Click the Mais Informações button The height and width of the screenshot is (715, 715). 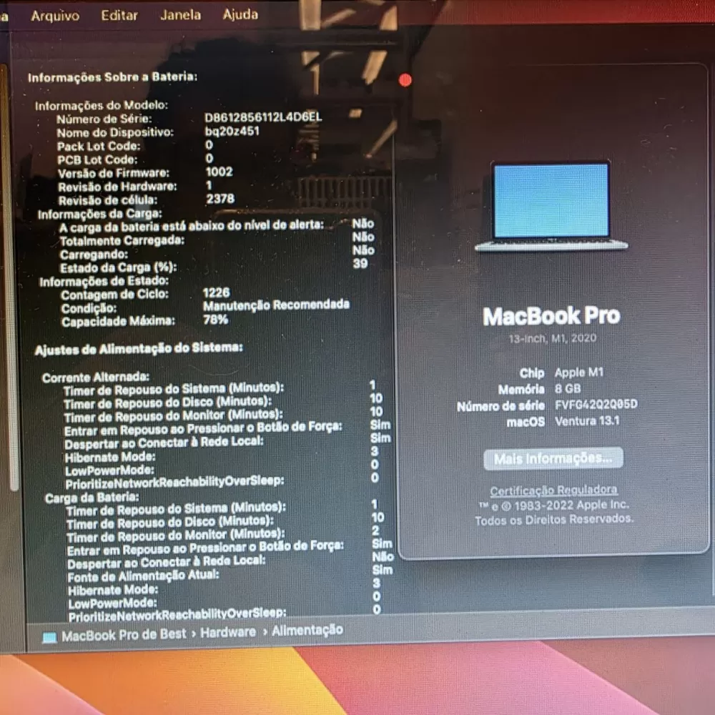click(553, 458)
